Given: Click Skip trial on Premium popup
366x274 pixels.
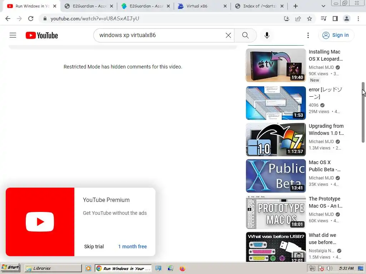Looking at the screenshot, I should click(x=94, y=247).
